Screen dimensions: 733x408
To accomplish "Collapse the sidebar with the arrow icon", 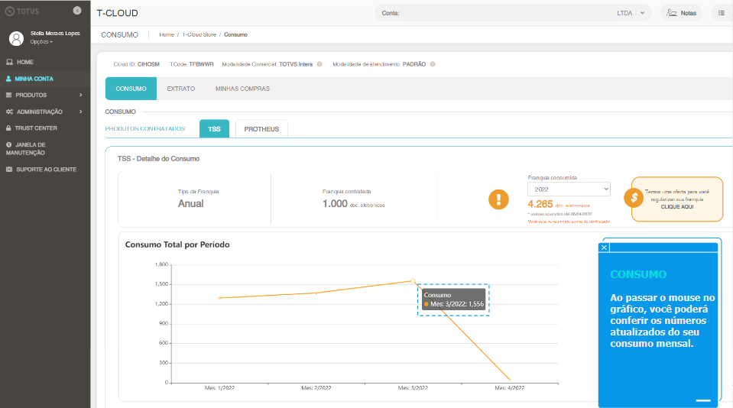I will (x=77, y=10).
